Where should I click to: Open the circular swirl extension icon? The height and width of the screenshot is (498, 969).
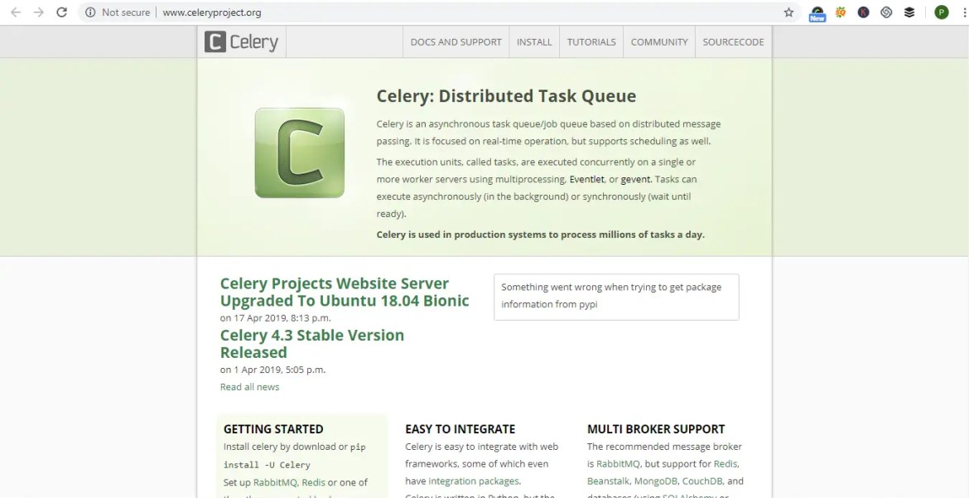886,12
